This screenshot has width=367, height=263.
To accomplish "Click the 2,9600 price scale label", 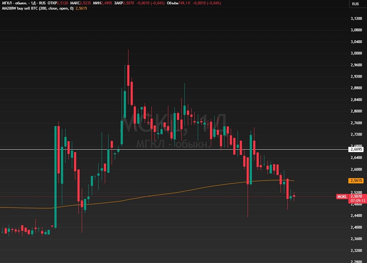I will click(x=356, y=65).
